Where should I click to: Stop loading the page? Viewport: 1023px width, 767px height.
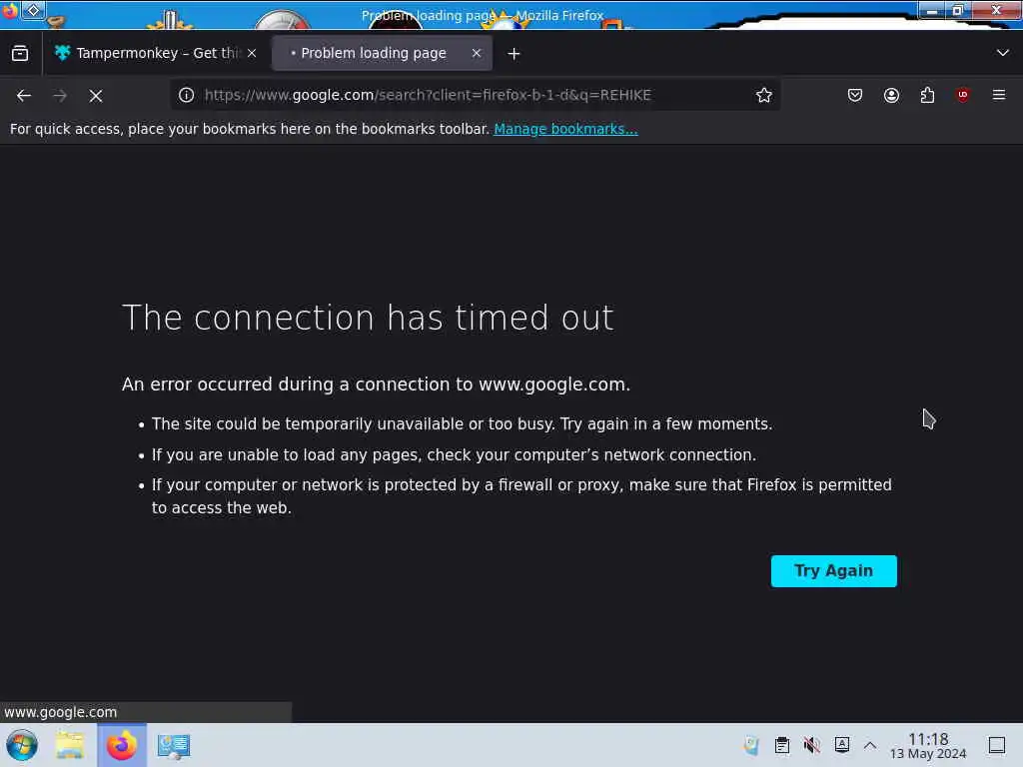96,96
